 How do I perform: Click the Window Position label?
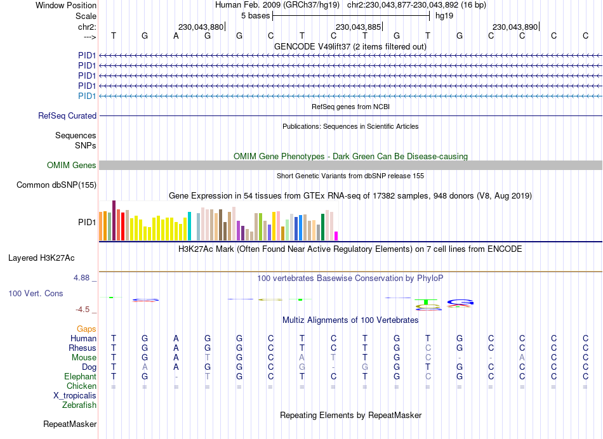click(66, 5)
